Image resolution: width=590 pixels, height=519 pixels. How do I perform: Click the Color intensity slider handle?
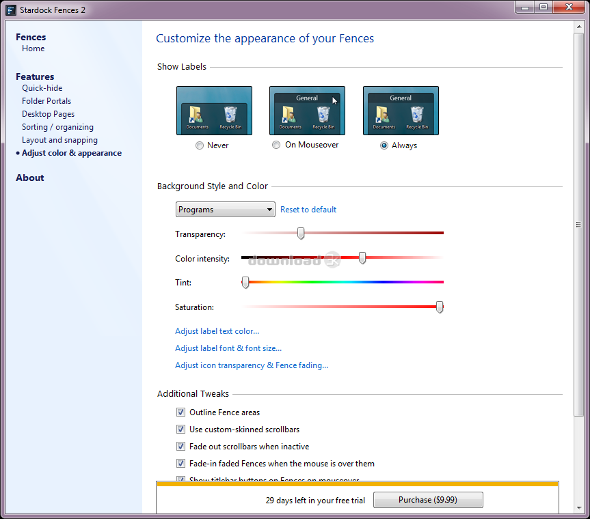click(x=362, y=258)
